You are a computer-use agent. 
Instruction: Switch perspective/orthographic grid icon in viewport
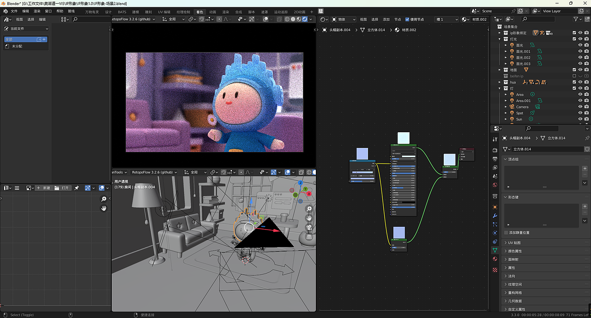click(309, 237)
